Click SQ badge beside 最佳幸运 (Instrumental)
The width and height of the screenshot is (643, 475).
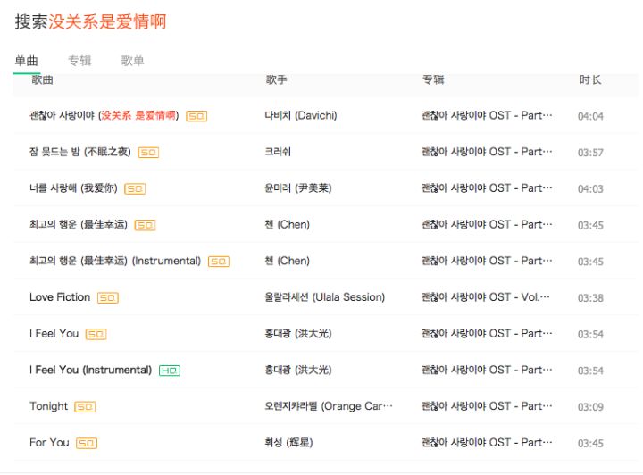pos(219,261)
